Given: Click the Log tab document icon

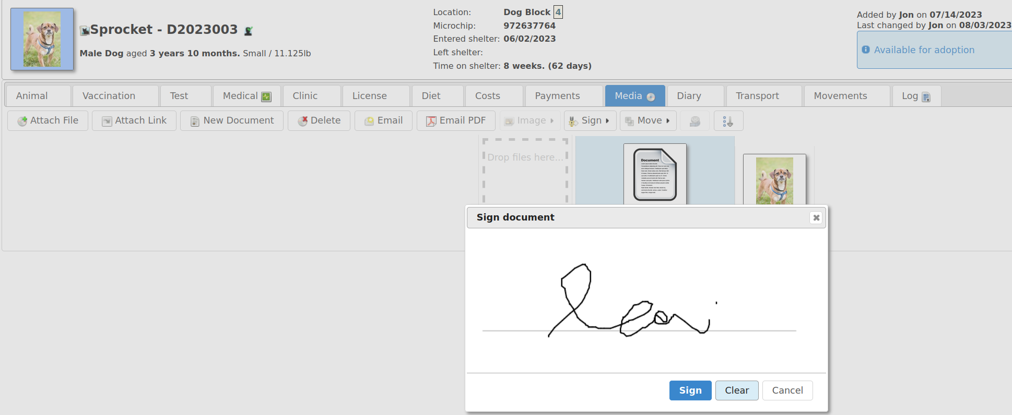Looking at the screenshot, I should [926, 97].
